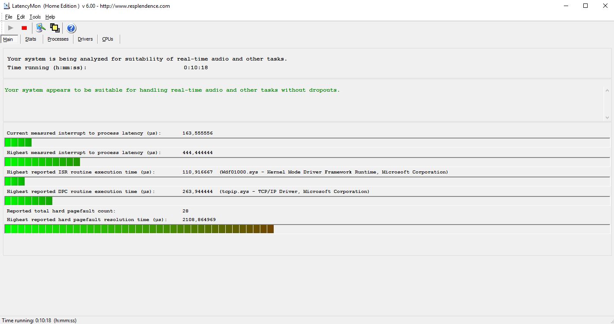Viewport: 614px width, 324px height.
Task: Click the 'Reported total hard pagefault count' label
Action: coord(61,211)
